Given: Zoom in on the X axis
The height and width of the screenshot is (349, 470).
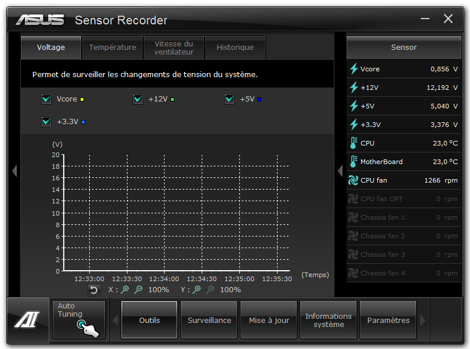Looking at the screenshot, I should click(125, 290).
